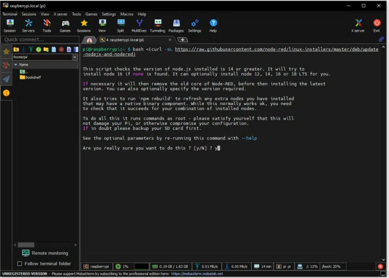Image resolution: width=389 pixels, height=278 pixels.
Task: Open the Packages manager icon
Action: pyautogui.click(x=176, y=26)
